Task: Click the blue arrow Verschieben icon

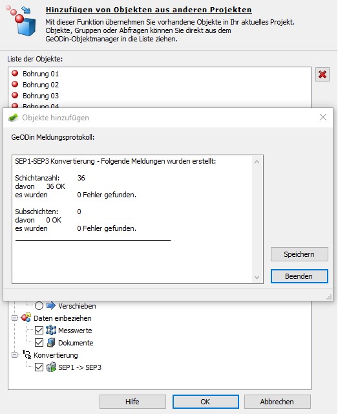Action: 51,305
